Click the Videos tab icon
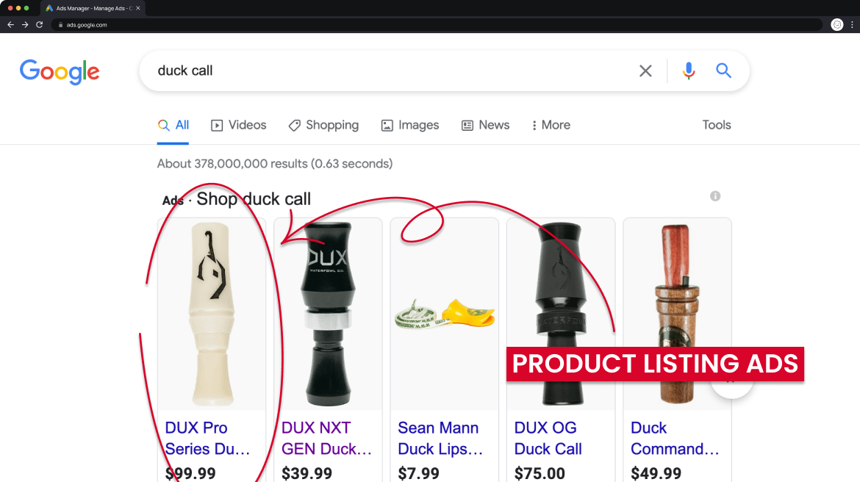 click(217, 125)
